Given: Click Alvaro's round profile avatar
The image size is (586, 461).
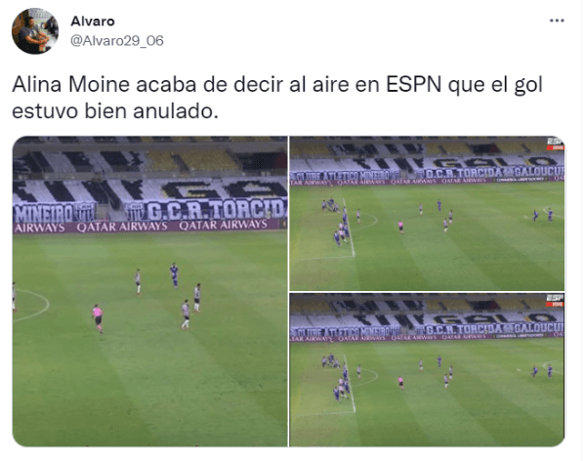Looking at the screenshot, I should coord(35,31).
